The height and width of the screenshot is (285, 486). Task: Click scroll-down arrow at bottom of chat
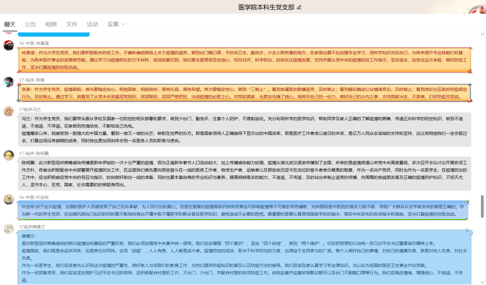coord(482,282)
